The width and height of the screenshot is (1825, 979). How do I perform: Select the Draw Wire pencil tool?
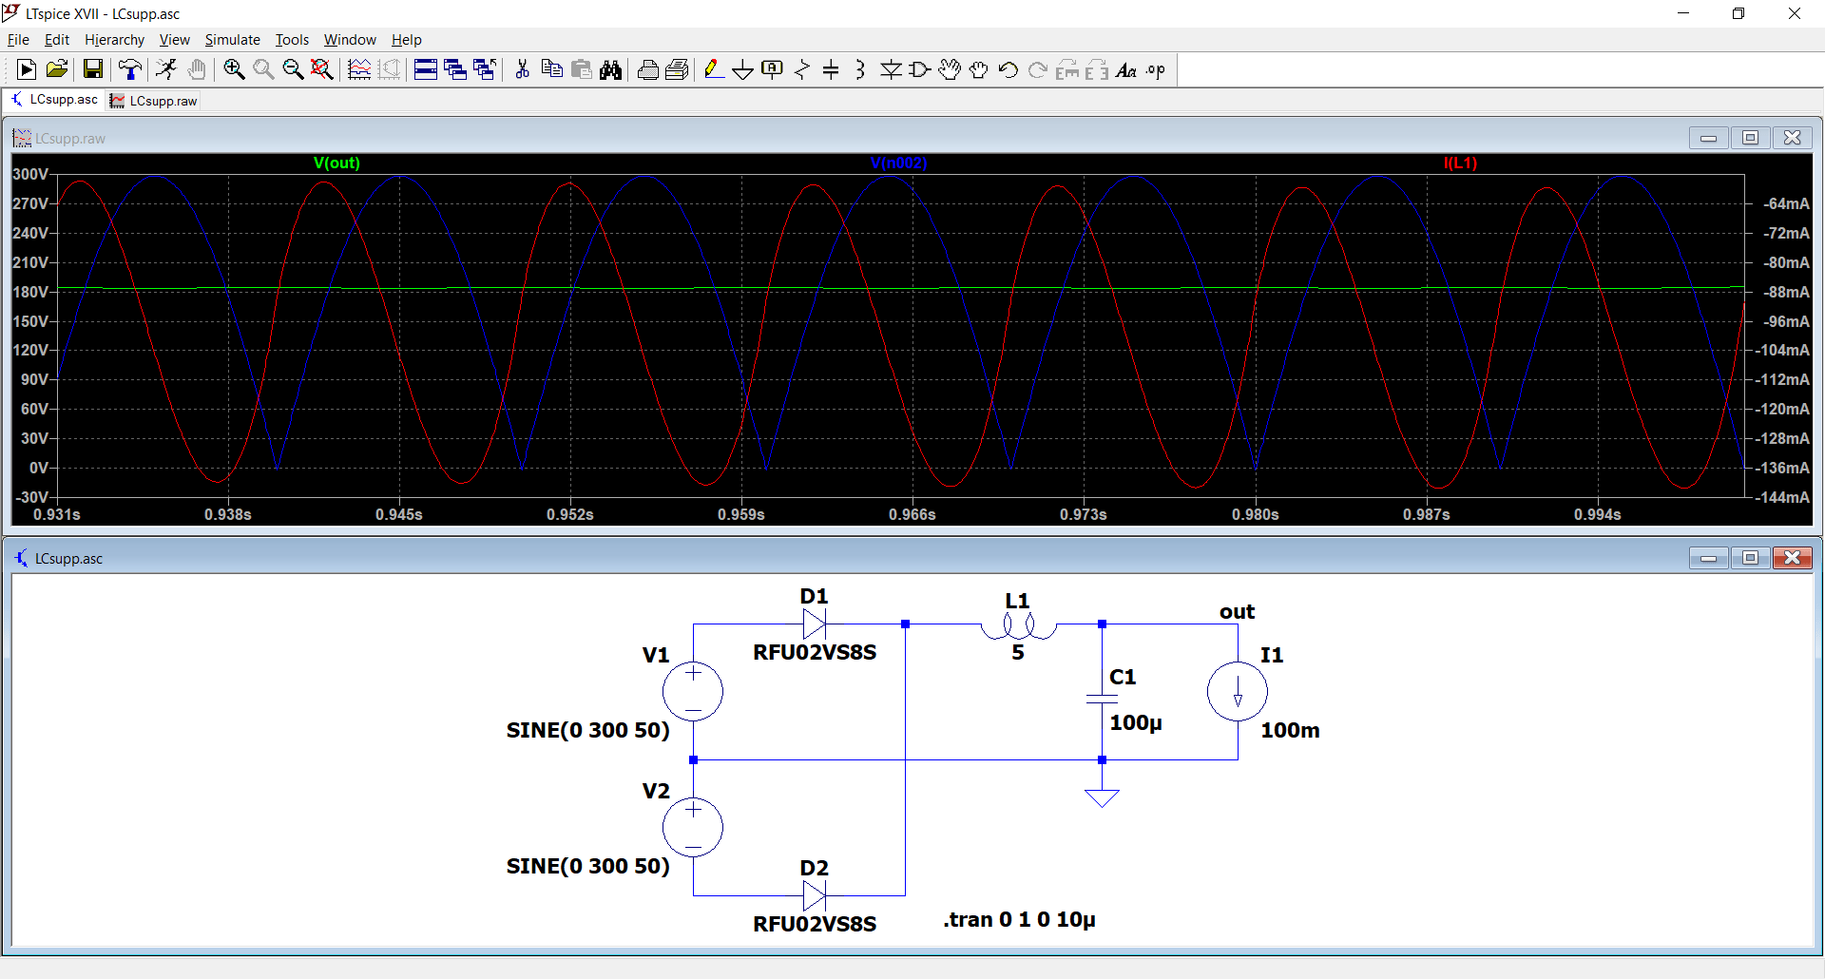click(x=714, y=69)
